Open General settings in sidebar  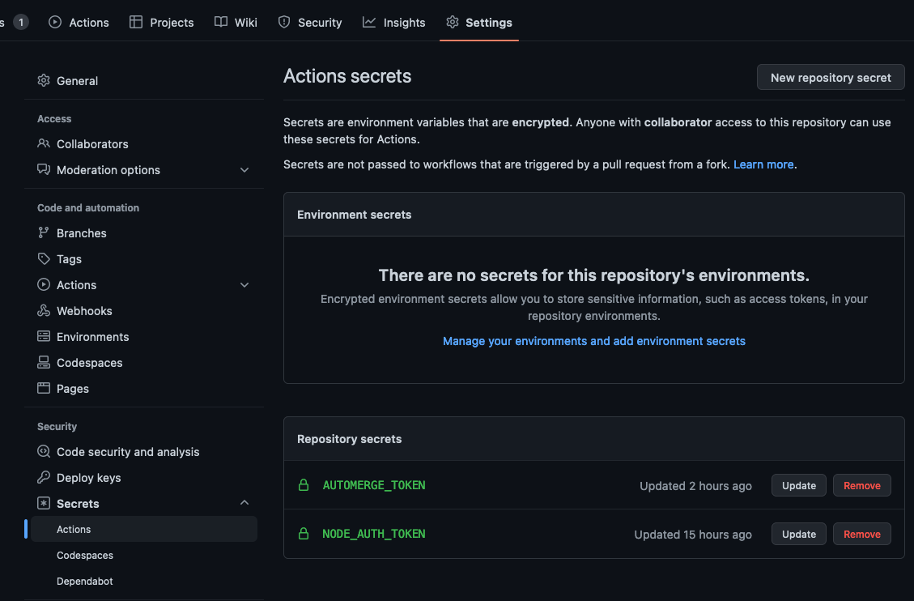pyautogui.click(x=144, y=80)
